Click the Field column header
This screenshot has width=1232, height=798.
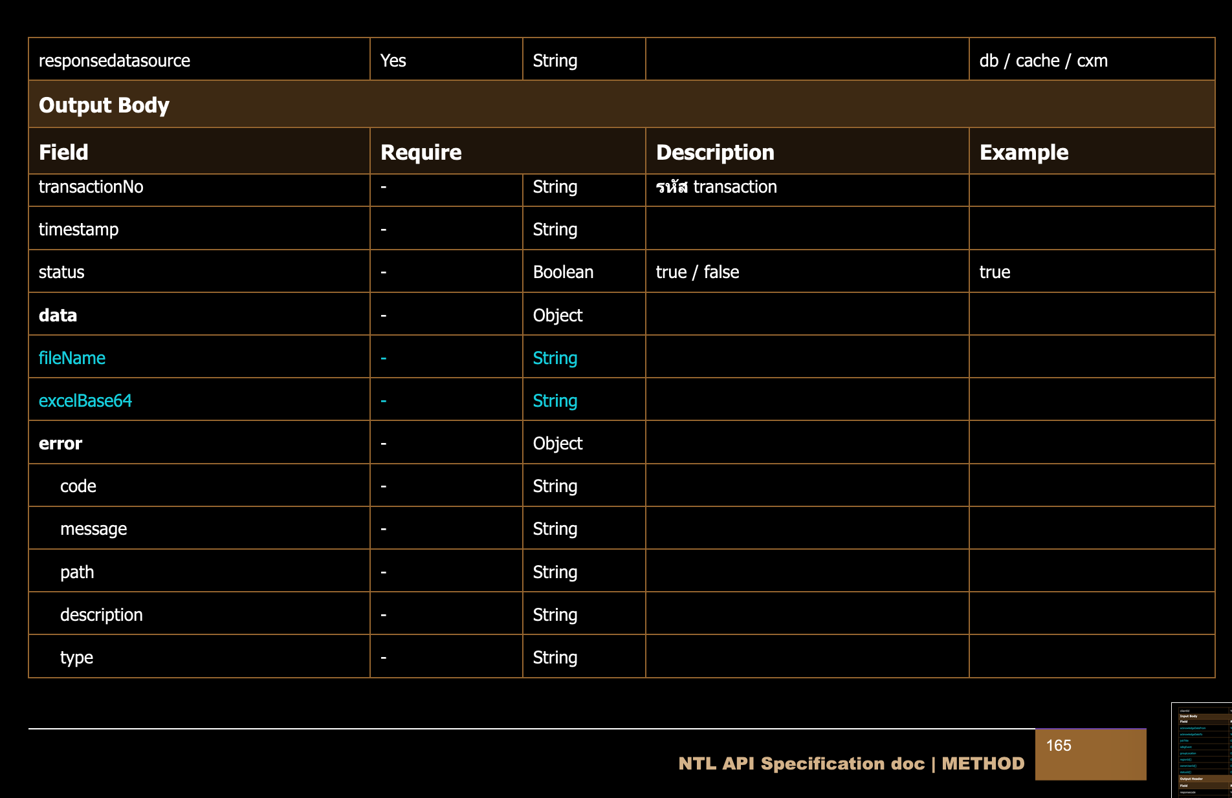coord(63,152)
